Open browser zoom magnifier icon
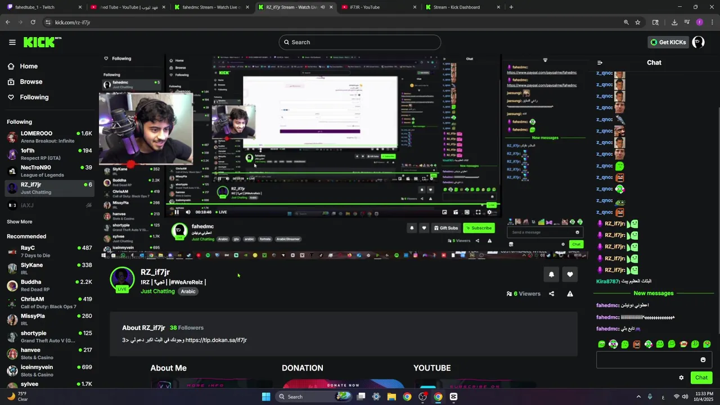 pyautogui.click(x=626, y=22)
